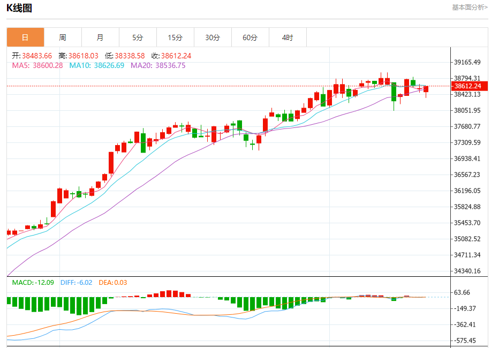This screenshot has height=348, width=491.
Task: Click the DEA indicator value label
Action: [x=113, y=283]
